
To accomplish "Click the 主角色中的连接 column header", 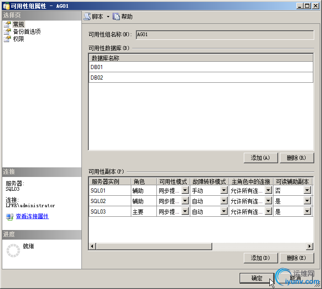I will pyautogui.click(x=251, y=182).
